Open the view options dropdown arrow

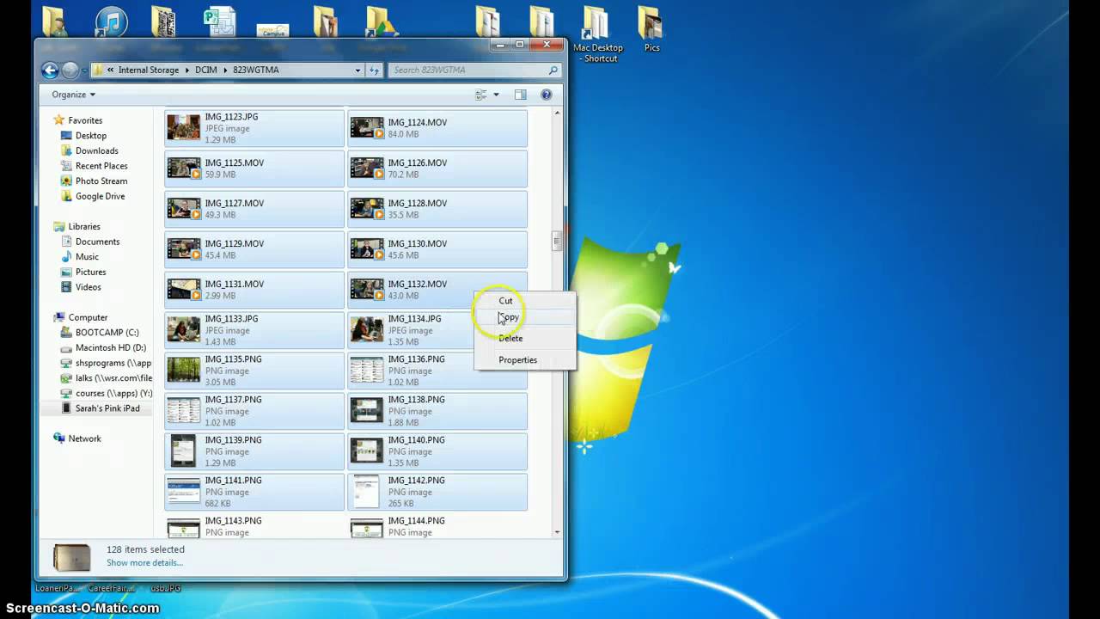click(496, 95)
